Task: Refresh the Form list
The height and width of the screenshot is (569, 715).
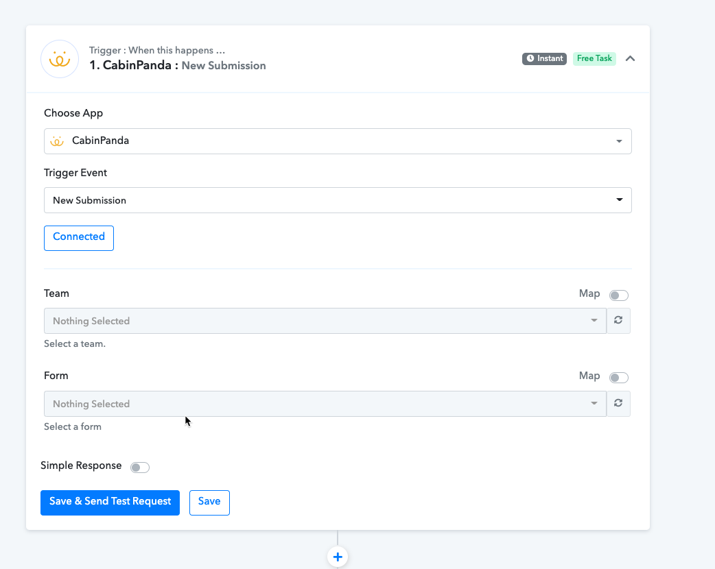Action: [618, 404]
